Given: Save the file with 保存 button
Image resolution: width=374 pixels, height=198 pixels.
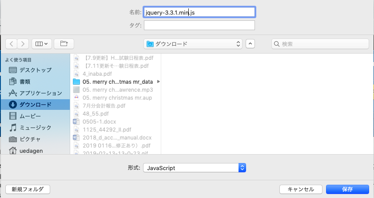Looking at the screenshot, I should click(347, 189).
